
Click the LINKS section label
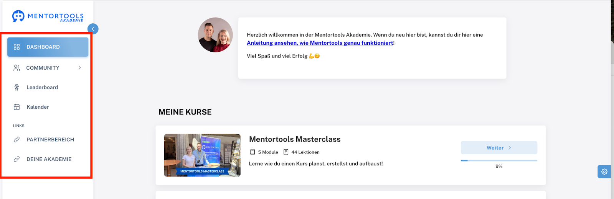tap(18, 126)
